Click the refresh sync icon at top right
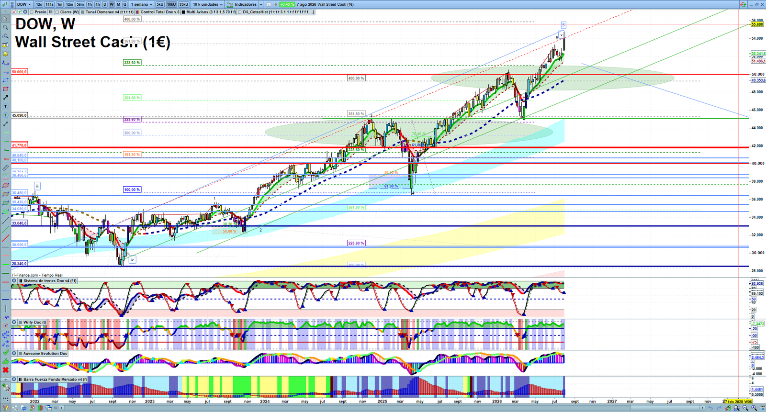Image resolution: width=766 pixels, height=412 pixels. (x=743, y=4)
